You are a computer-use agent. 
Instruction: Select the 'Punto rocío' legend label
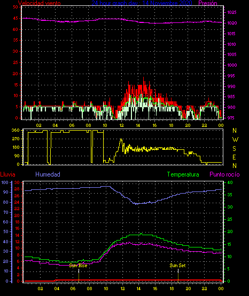point(224,174)
